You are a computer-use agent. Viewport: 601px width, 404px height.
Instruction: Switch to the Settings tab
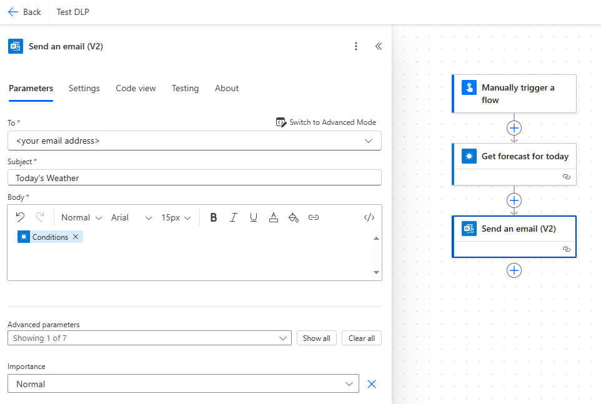click(84, 89)
